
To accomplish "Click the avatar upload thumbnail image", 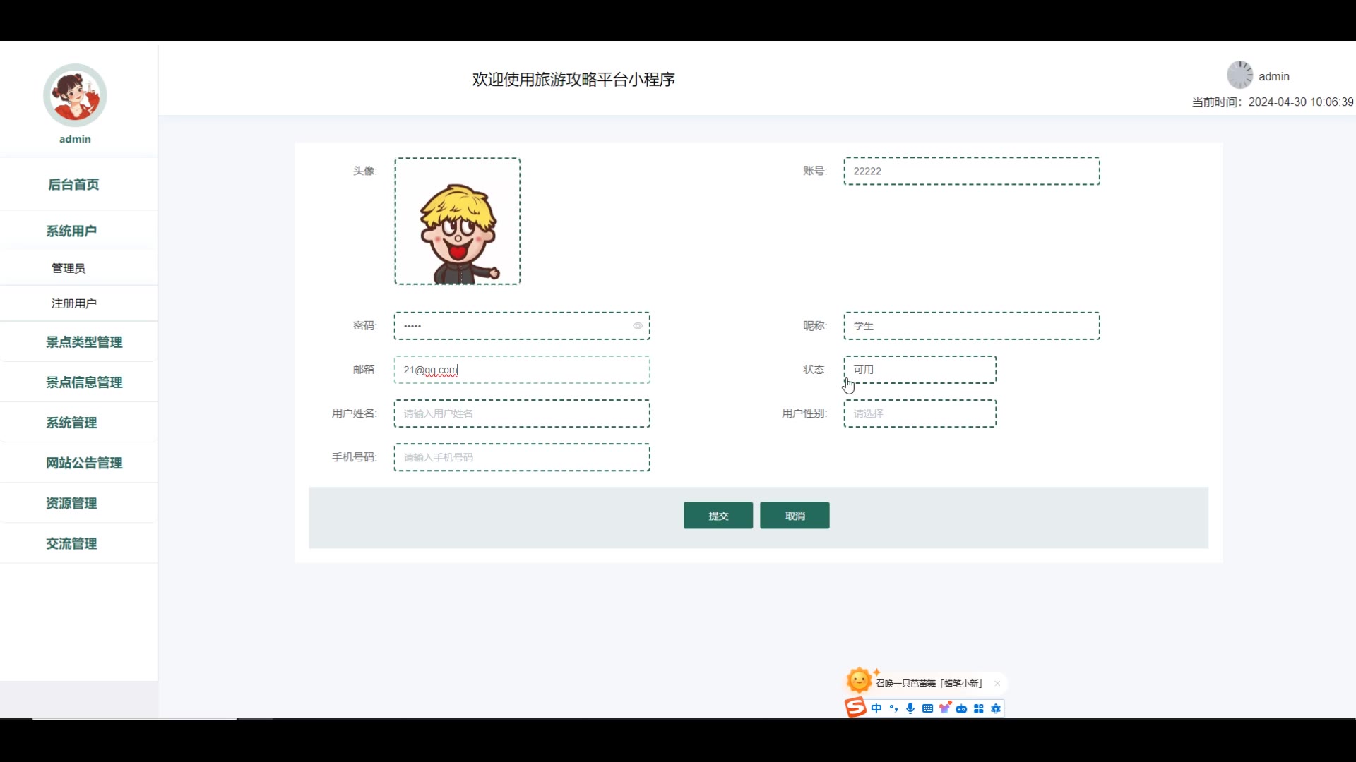I will click(458, 222).
